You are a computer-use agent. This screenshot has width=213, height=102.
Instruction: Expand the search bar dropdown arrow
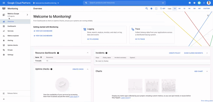click(x=163, y=3)
